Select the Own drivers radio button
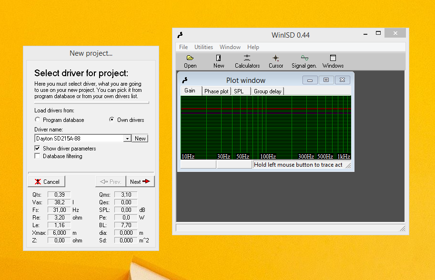The width and height of the screenshot is (435, 280). 111,120
